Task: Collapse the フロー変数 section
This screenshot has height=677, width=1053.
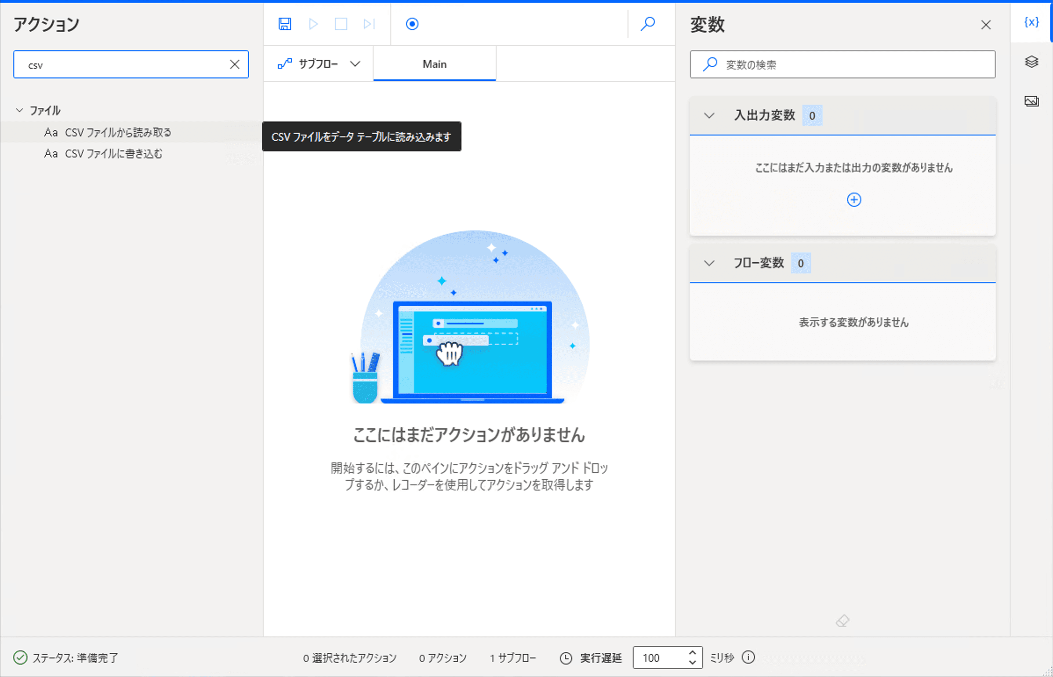Action: click(x=709, y=263)
